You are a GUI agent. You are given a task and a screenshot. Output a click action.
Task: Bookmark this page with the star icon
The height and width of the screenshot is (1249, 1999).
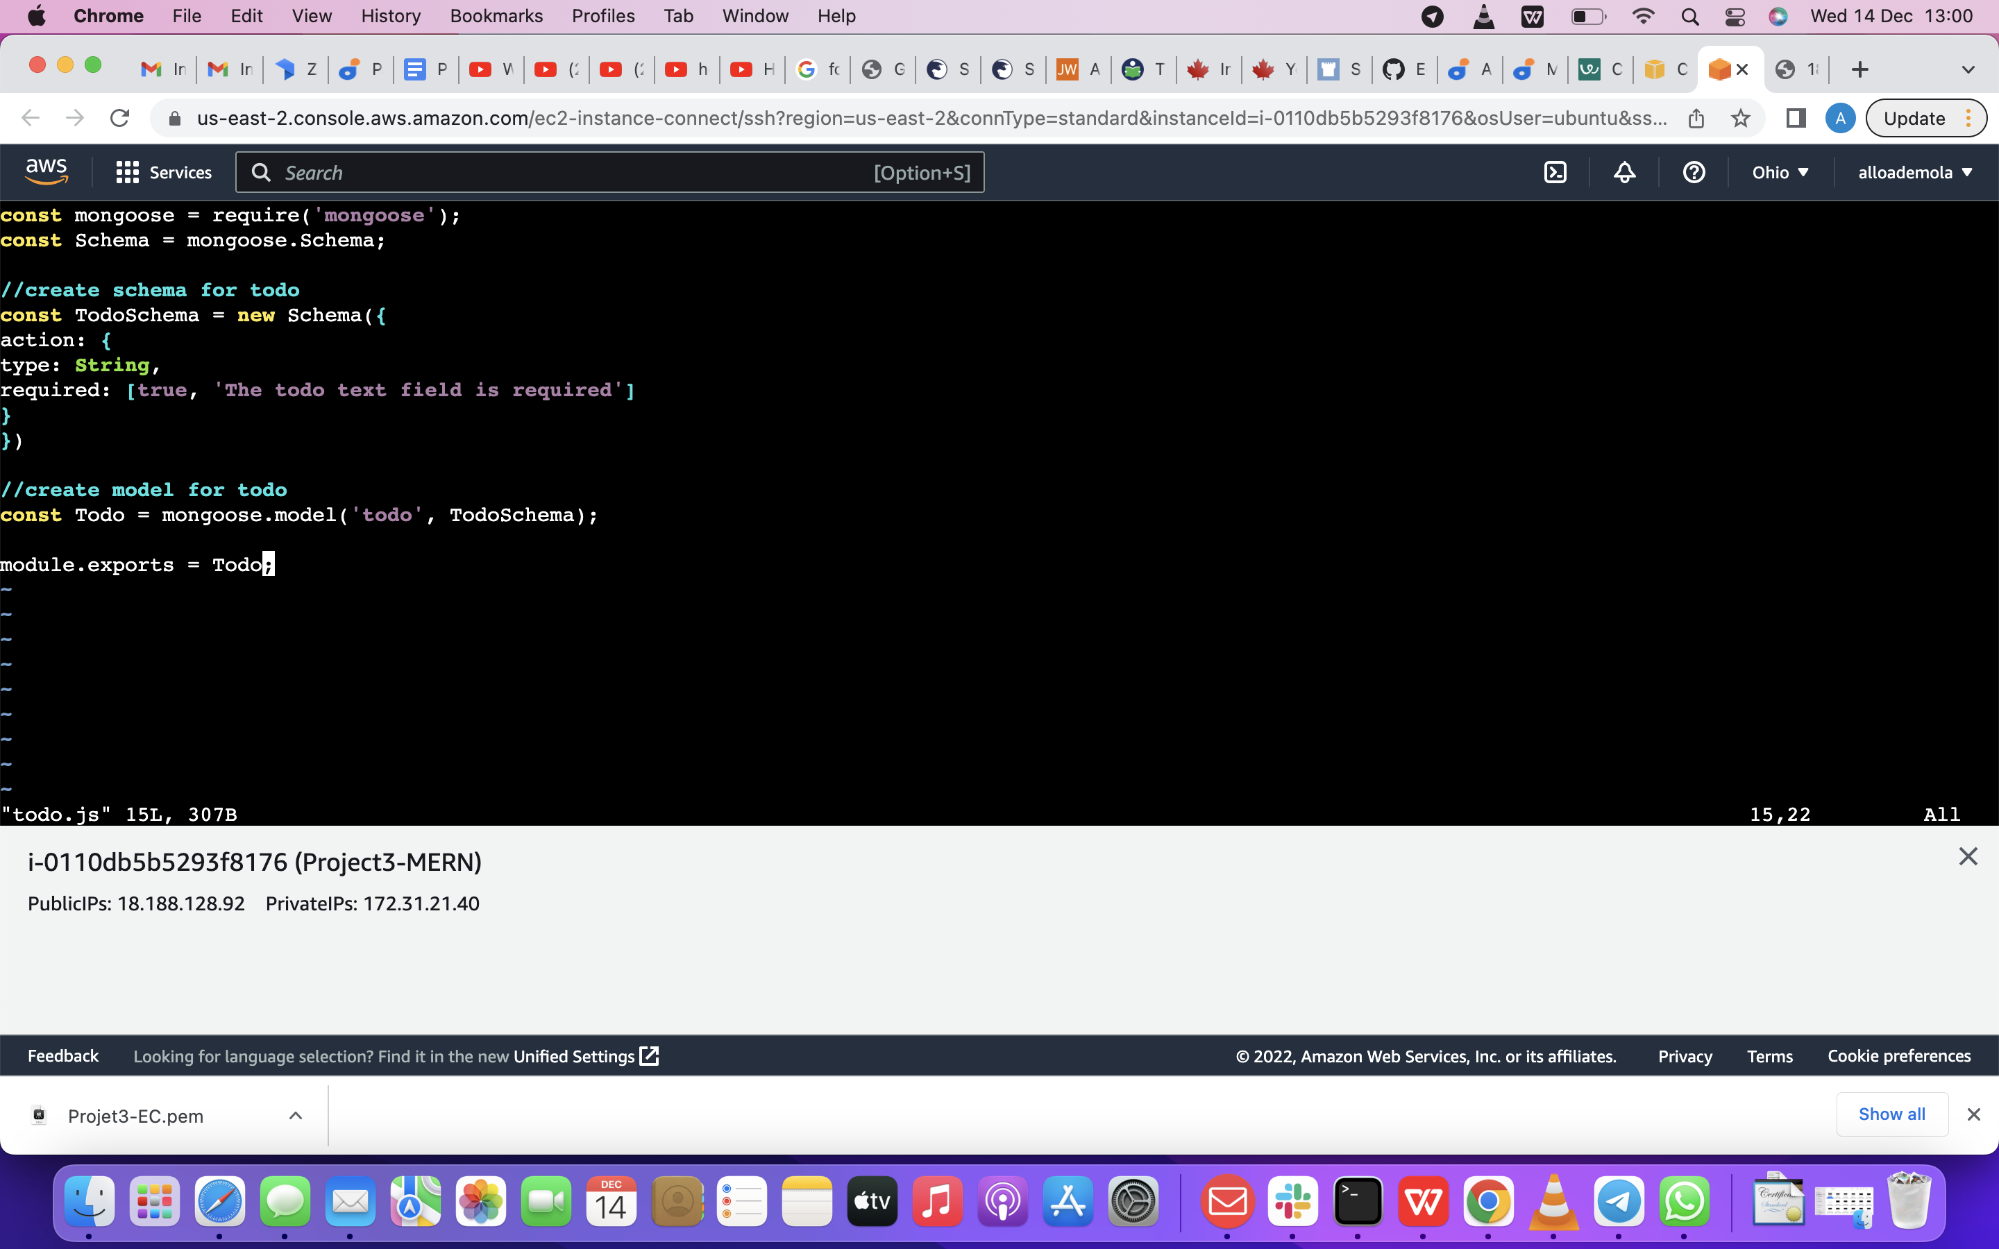tap(1741, 118)
